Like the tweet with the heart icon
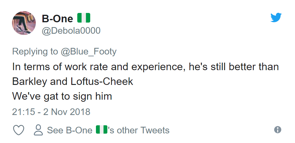This screenshot has height=143, width=295. click(x=19, y=130)
